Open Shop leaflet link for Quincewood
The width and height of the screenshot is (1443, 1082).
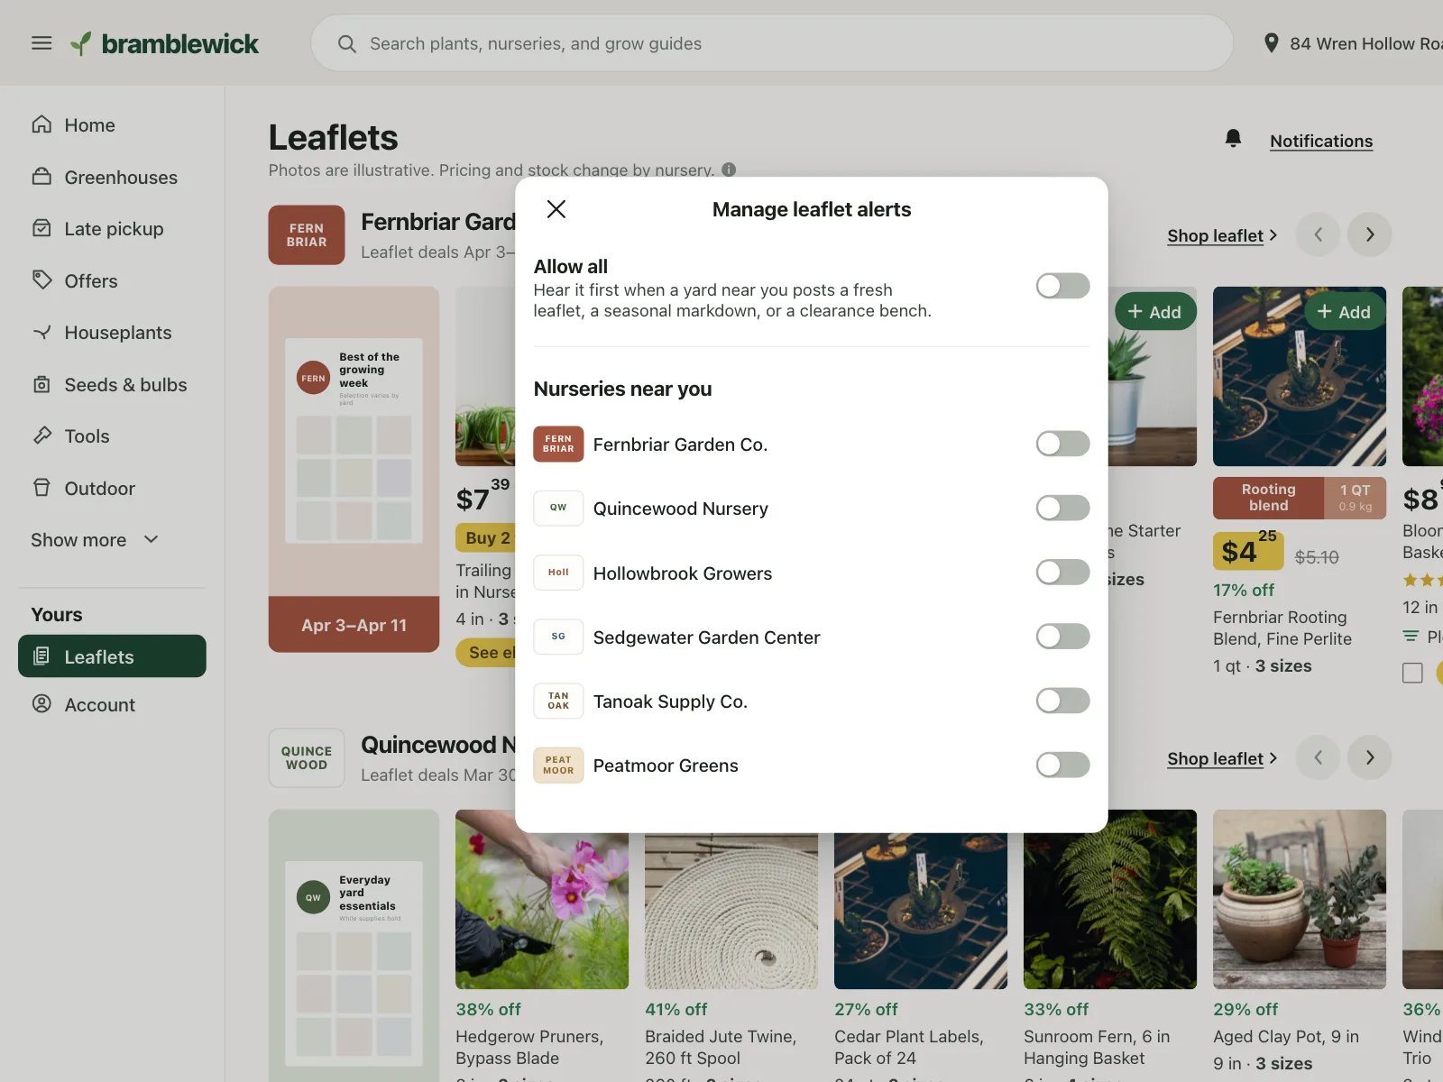click(1222, 758)
